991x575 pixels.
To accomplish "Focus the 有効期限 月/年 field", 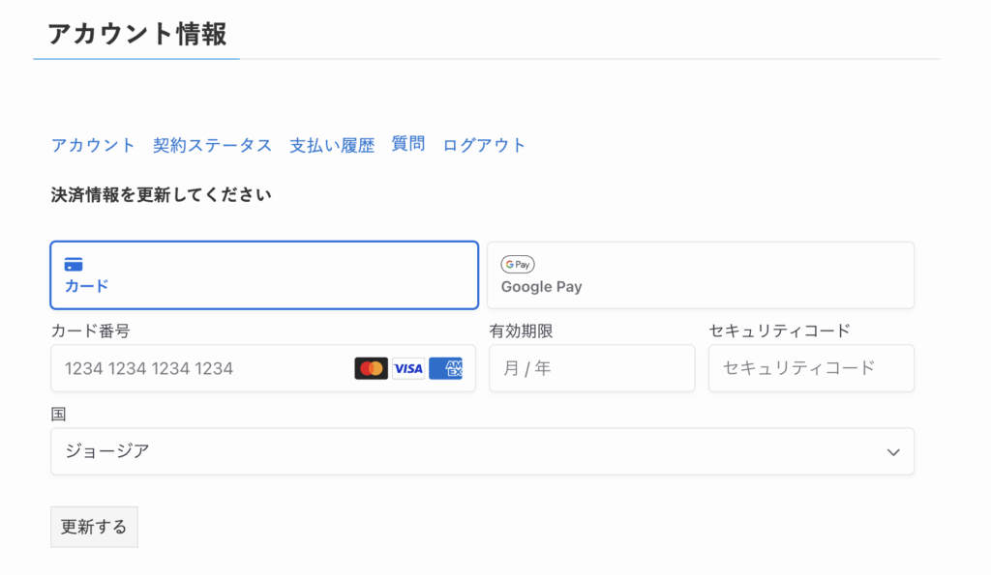I will (591, 368).
